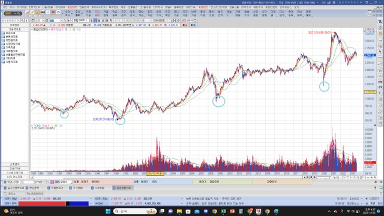384x216 pixels.
Task: Click the calendar icon at top right
Action: [370, 12]
